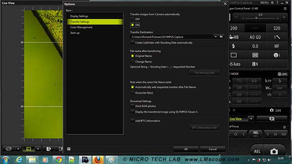Toggle RC MODE Off switch
Screen dimensions: 292x164
283,74
